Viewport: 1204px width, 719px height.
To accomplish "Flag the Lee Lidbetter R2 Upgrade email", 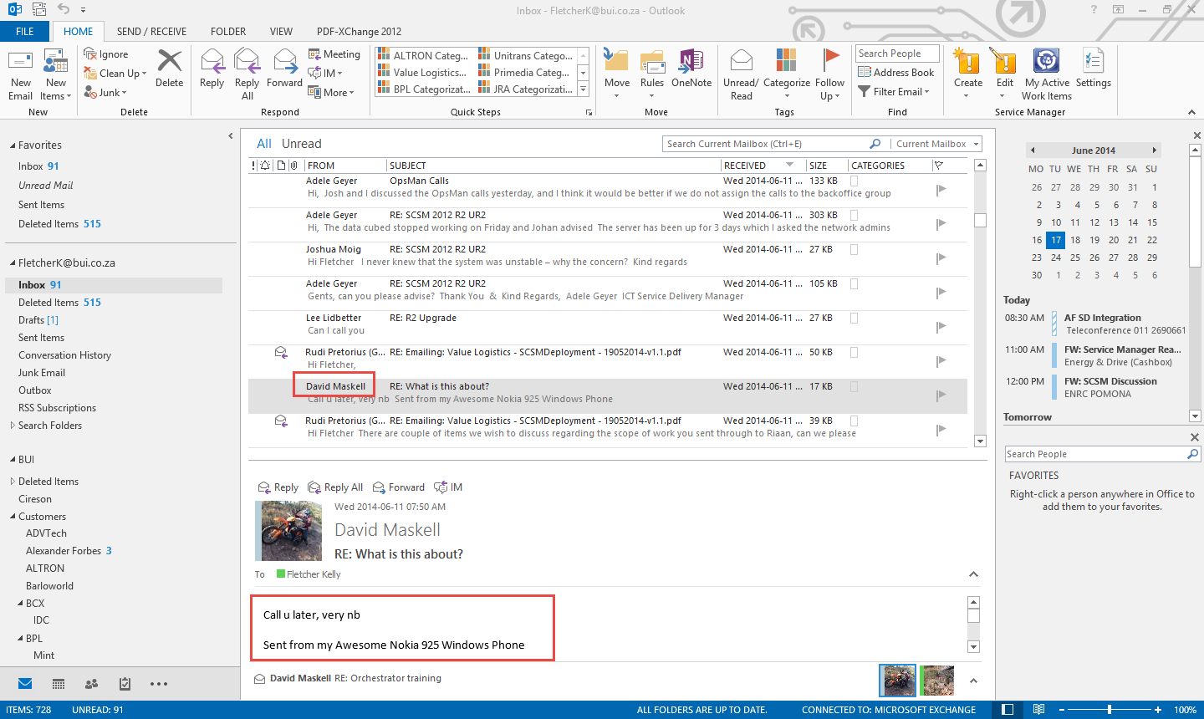I will point(941,327).
